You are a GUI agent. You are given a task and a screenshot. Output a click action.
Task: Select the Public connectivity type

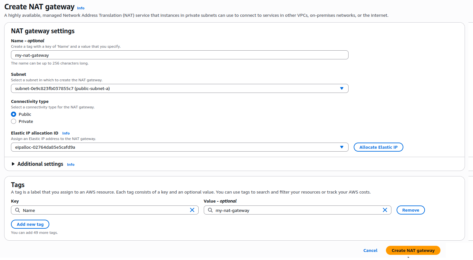coord(14,114)
